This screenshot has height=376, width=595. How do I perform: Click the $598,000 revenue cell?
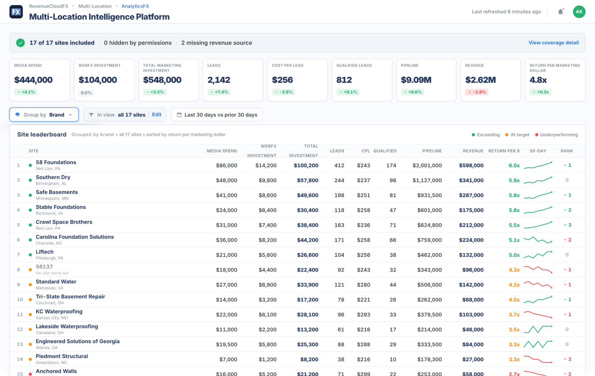coord(471,166)
